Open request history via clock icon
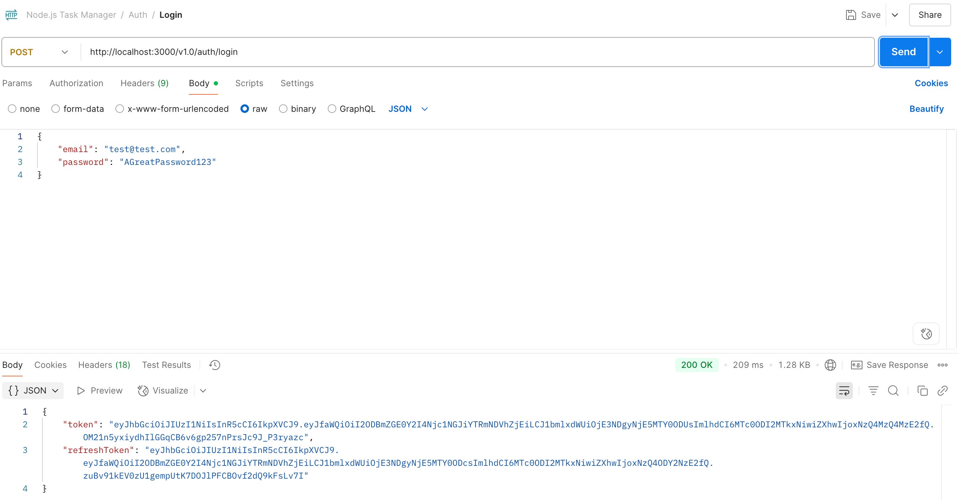 [214, 365]
